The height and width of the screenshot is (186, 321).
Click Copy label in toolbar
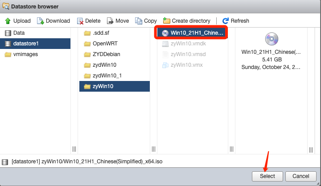[x=150, y=21]
